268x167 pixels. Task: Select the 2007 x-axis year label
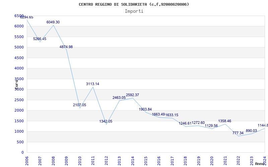click(40, 161)
